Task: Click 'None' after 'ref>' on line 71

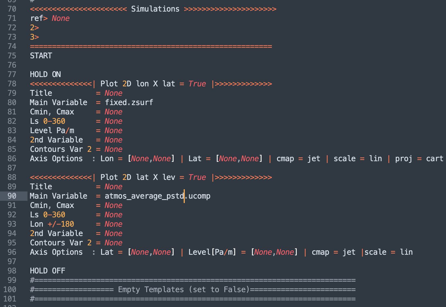Action: [x=61, y=18]
